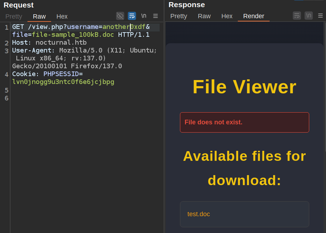Select the Request Raw tab
326x233 pixels.
pyautogui.click(x=39, y=16)
